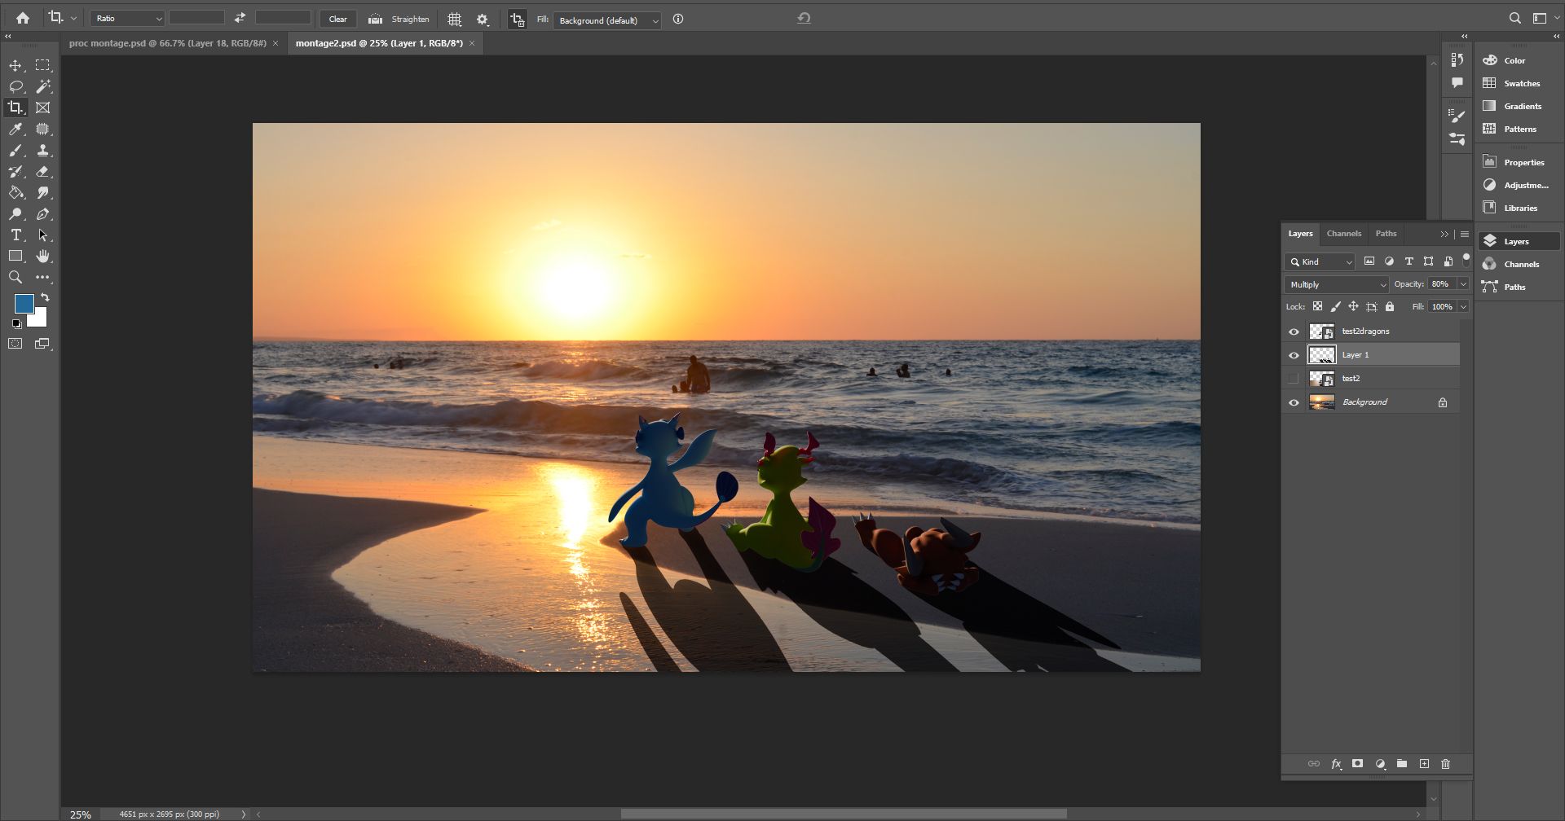1565x821 pixels.
Task: Open the Edit Toolbar three-dots menu
Action: [42, 278]
